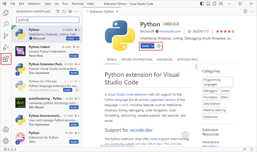
Task: Switch to Feature Contributions tab
Action: [x=137, y=60]
